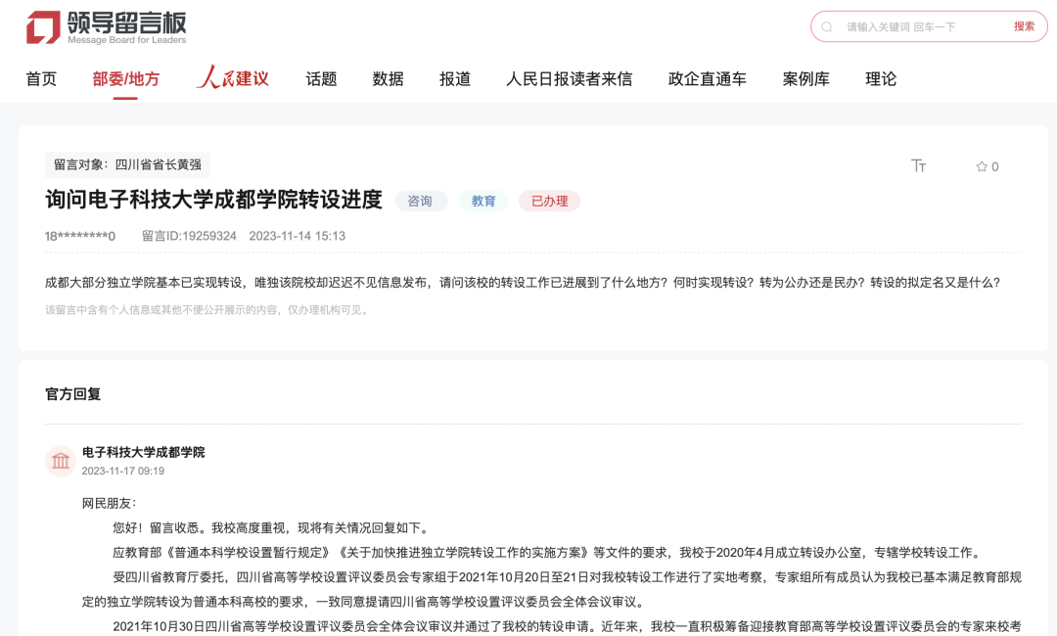Click the building icon beside 电子科技大学成都学院
1057x636 pixels.
coord(61,460)
